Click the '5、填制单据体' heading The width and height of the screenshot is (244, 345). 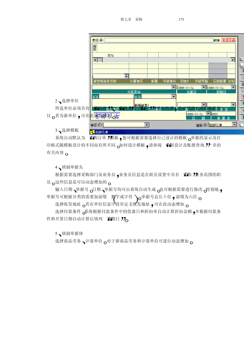point(69,234)
